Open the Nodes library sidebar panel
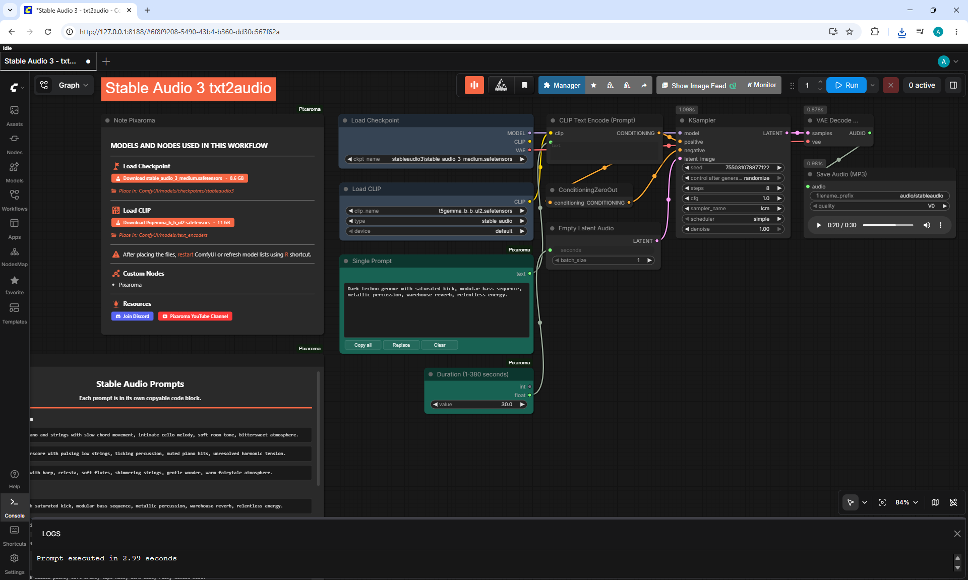 pos(15,144)
